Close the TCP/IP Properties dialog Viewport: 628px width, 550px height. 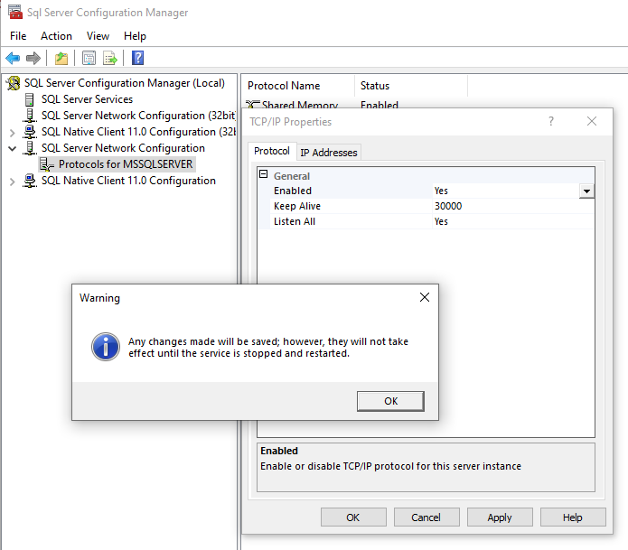point(592,121)
